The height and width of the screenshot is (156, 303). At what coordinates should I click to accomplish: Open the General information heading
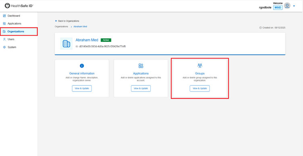click(82, 73)
